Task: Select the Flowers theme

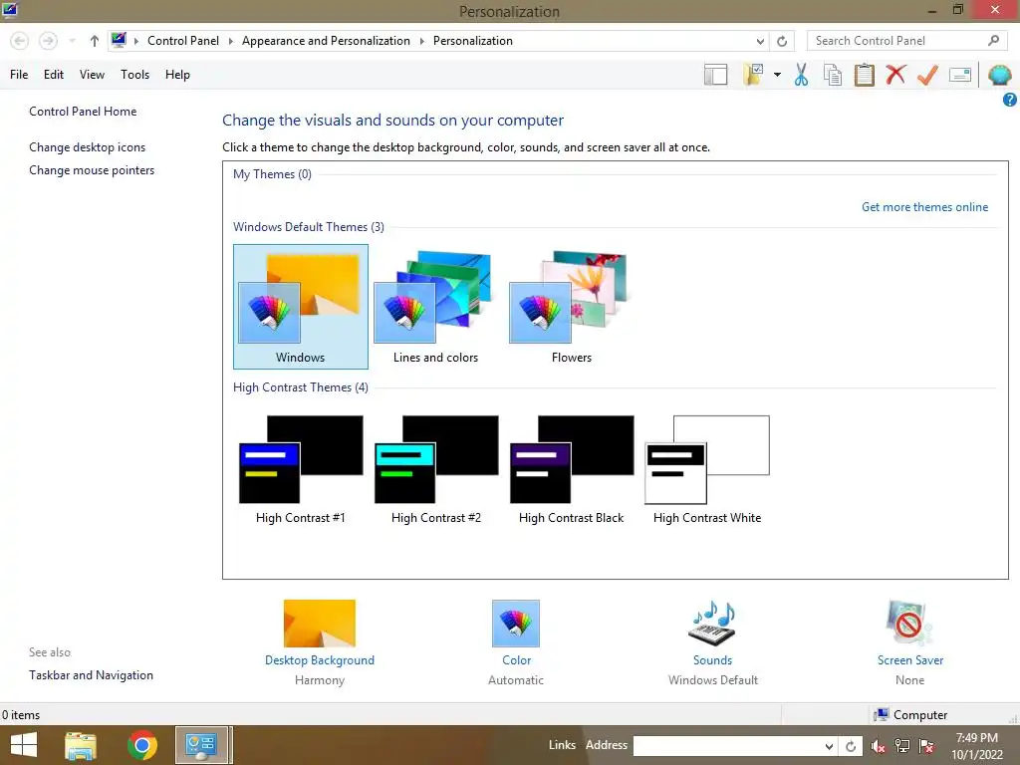Action: tap(571, 307)
